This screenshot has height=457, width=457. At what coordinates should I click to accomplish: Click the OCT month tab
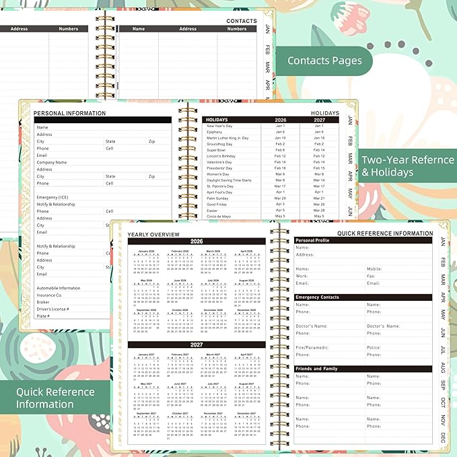point(443,402)
